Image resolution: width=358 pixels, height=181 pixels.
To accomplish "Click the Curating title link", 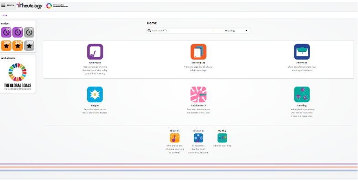I will (302, 106).
